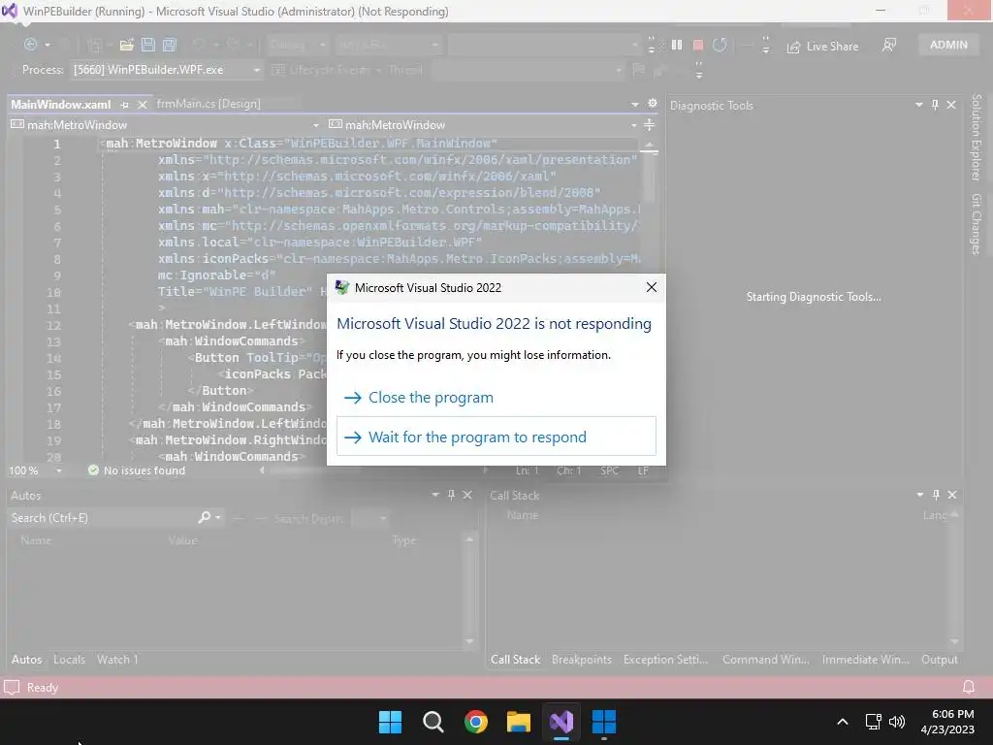993x745 pixels.
Task: Click the Open File folder icon
Action: 127,45
